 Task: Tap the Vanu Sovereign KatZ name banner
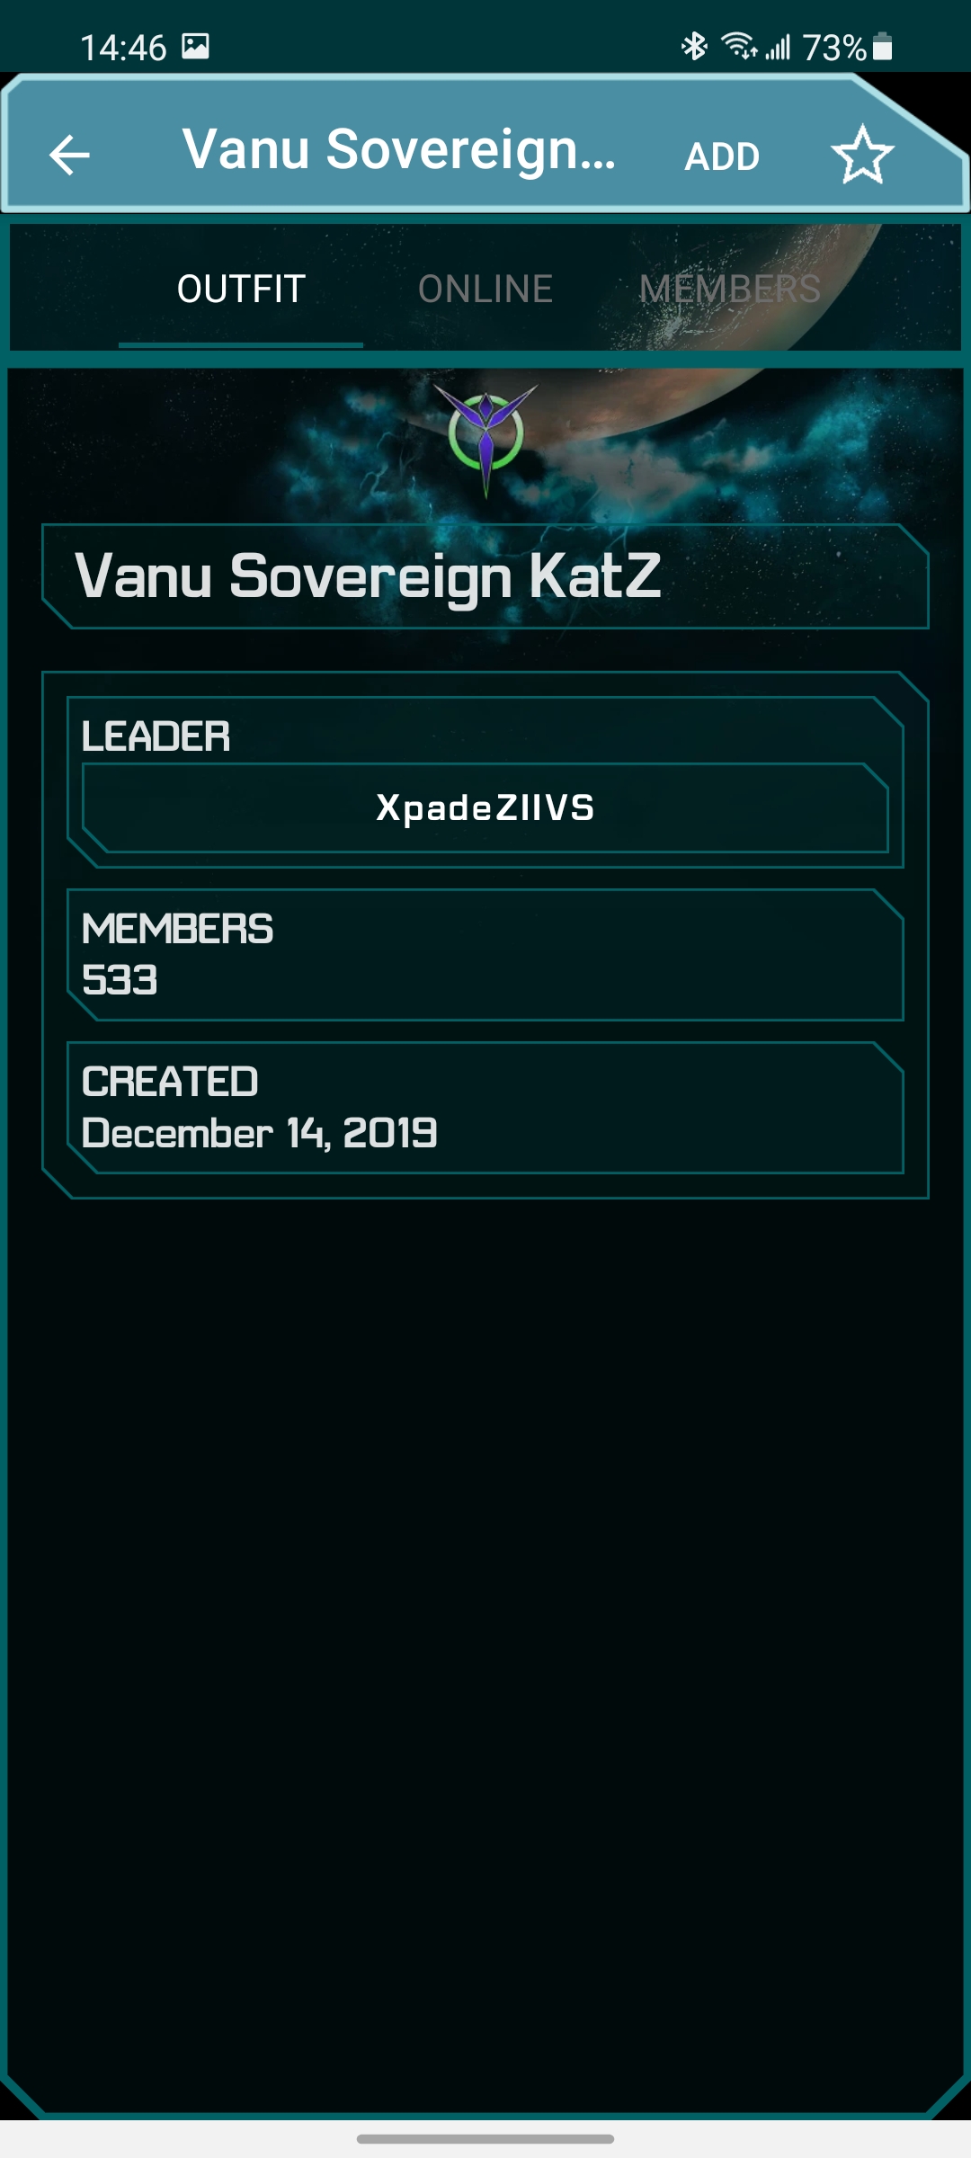[x=485, y=576]
